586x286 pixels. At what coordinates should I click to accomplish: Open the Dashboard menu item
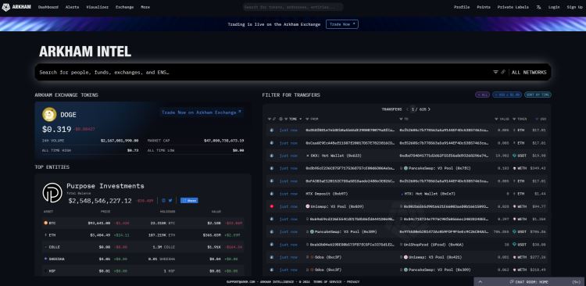tap(48, 7)
